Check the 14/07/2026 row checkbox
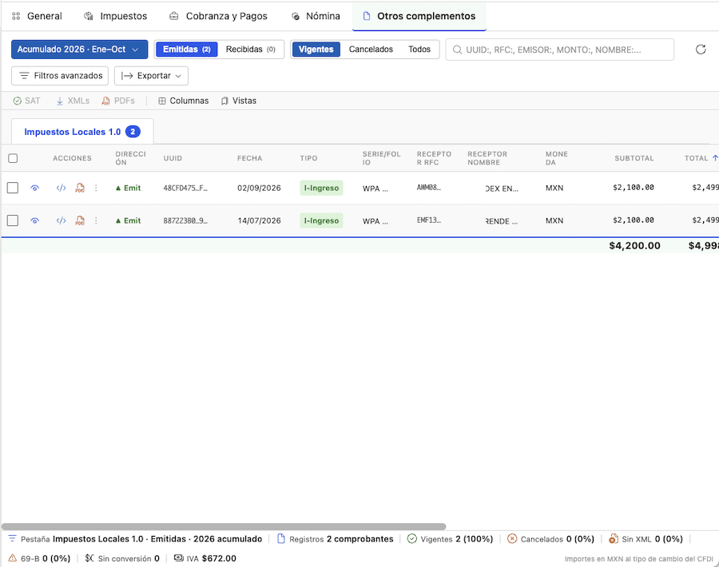 [x=13, y=220]
